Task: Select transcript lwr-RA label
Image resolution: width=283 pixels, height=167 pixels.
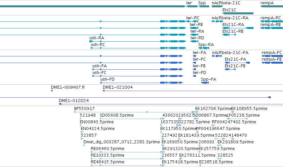Action: tap(197, 31)
